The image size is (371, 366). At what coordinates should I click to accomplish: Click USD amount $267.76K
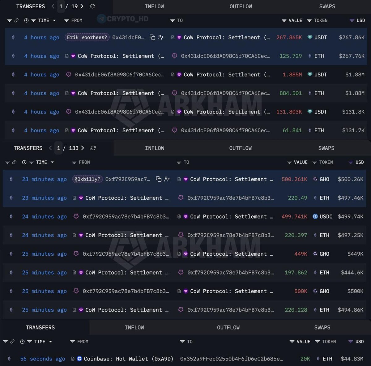[x=352, y=56]
